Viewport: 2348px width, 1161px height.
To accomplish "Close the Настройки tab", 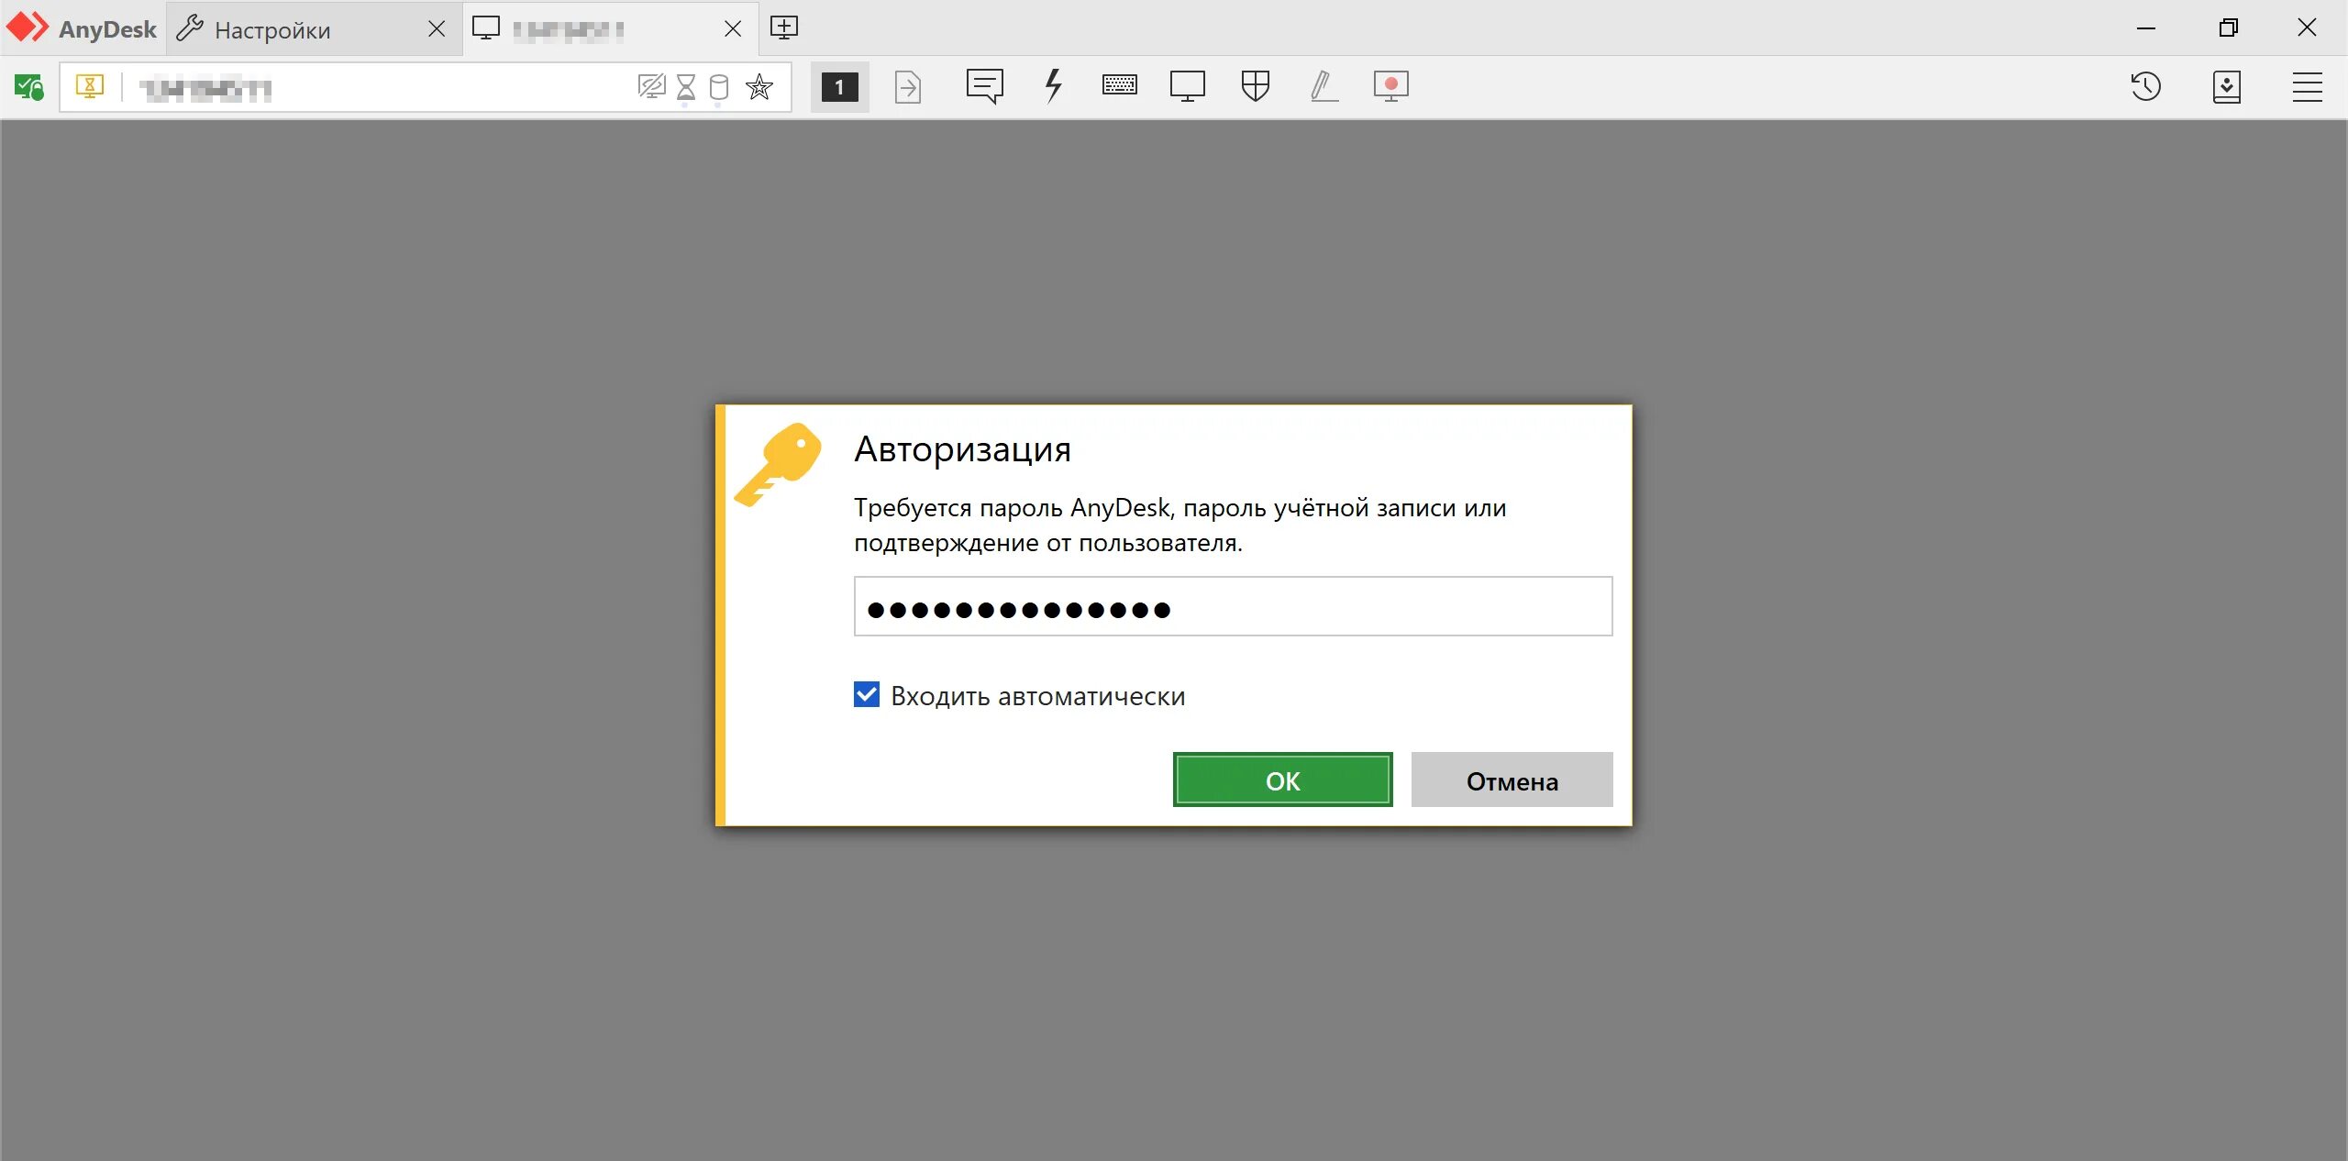I will point(437,29).
